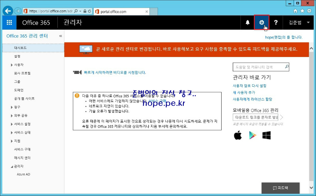Viewport: 316px width, 196px height.
Task: Click the browser back arrow button
Action: 8,11
